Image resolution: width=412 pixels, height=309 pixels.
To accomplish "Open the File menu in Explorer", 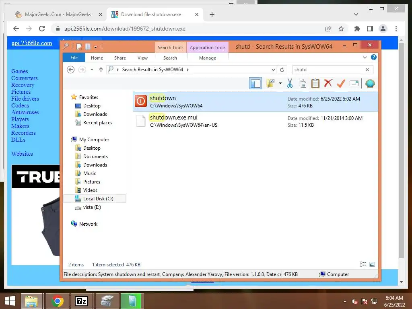I will (x=74, y=58).
